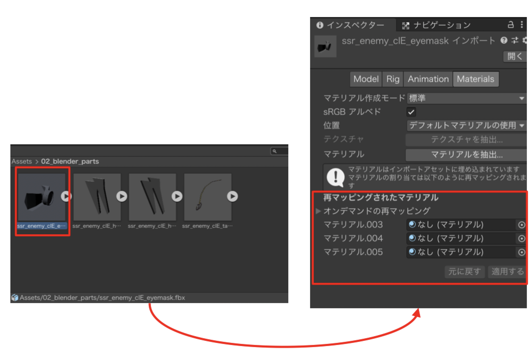Expand ssr_enemy_clE_eyemask asset with arrow button
531x361 pixels.
tap(66, 196)
